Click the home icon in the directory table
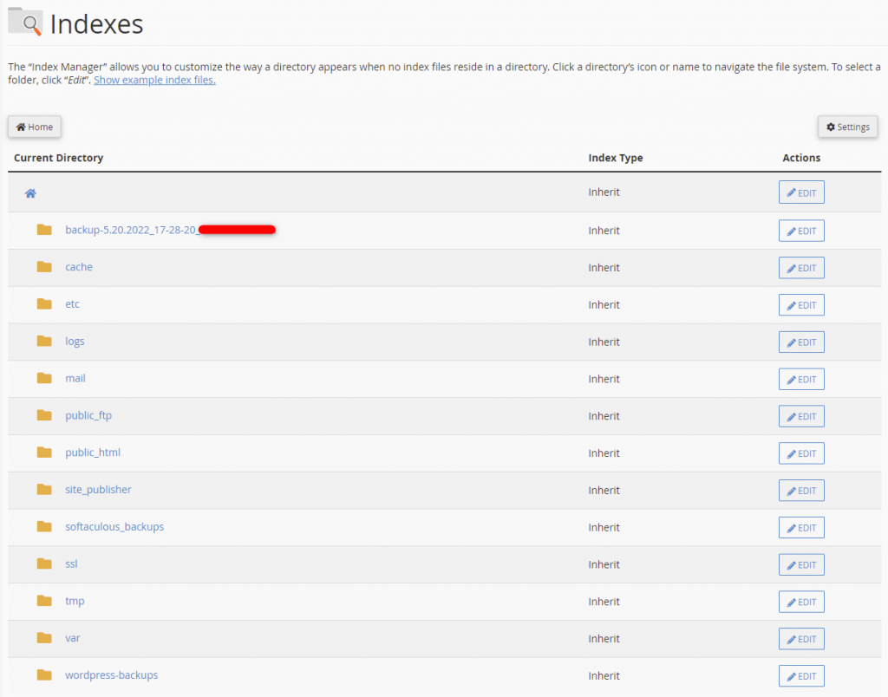The image size is (888, 697). point(30,192)
